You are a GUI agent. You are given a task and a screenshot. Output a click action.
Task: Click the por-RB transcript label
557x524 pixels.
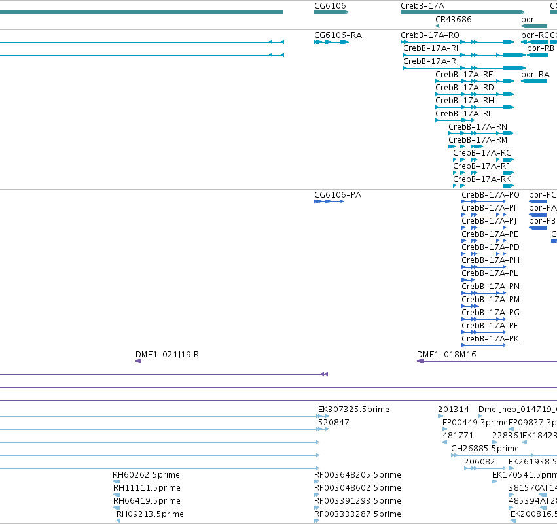coord(541,48)
